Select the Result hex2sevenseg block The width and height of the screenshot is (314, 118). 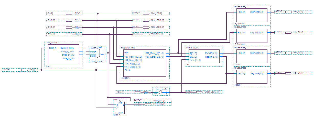tap(252, 76)
